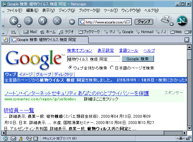The width and height of the screenshot is (193, 142).
Task: Open Mail from the status bar envelope icon
Action: (x=13, y=139)
